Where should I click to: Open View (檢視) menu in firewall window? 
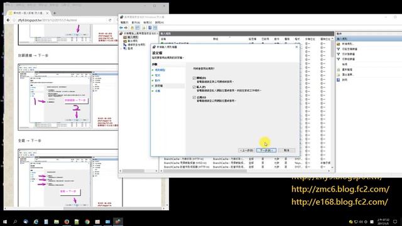click(148, 23)
